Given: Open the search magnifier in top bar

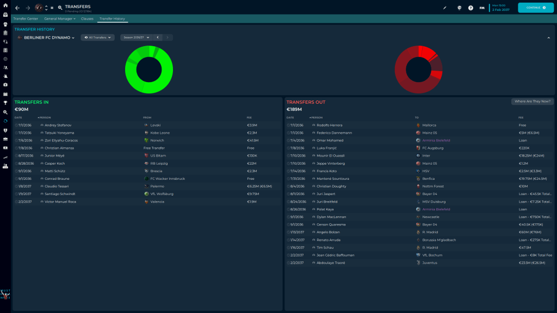Looking at the screenshot, I should pyautogui.click(x=60, y=8).
